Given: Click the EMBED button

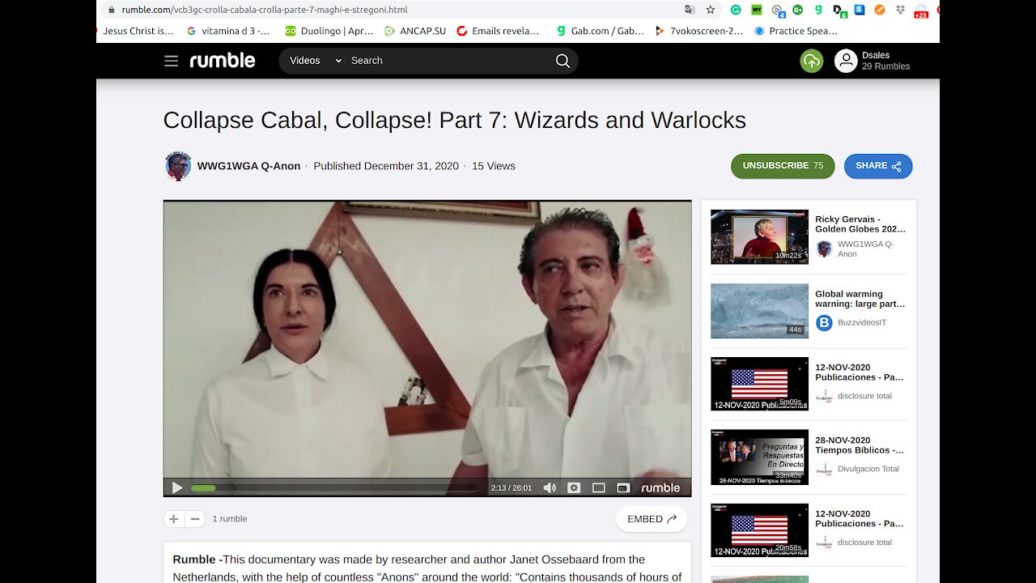Looking at the screenshot, I should click(652, 519).
